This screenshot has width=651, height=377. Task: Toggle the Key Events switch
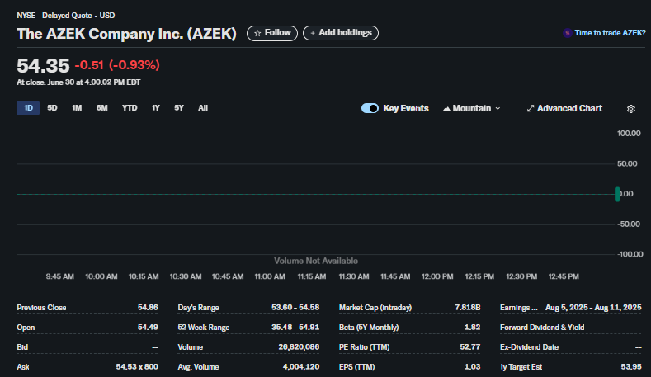[370, 108]
